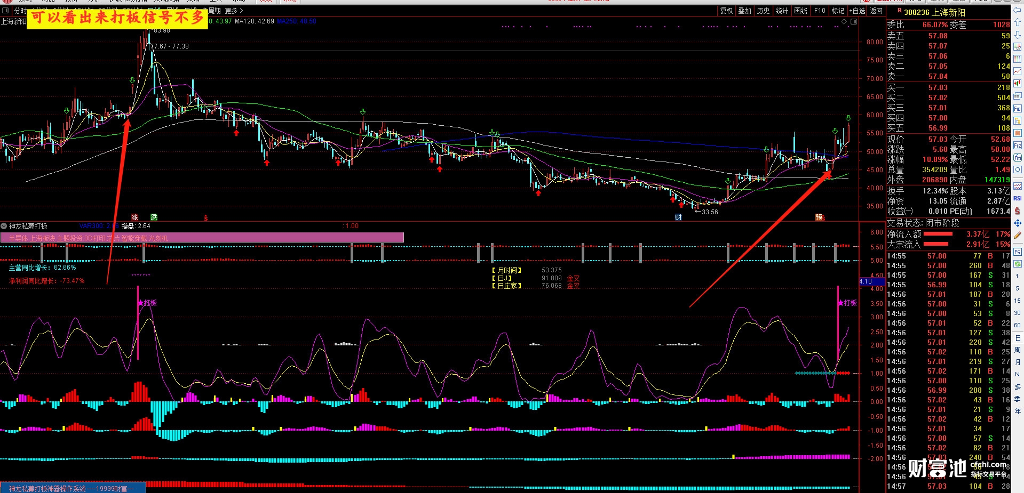Expand the 更多 periods menu
Screen dimensions: 1024x493
(x=234, y=11)
